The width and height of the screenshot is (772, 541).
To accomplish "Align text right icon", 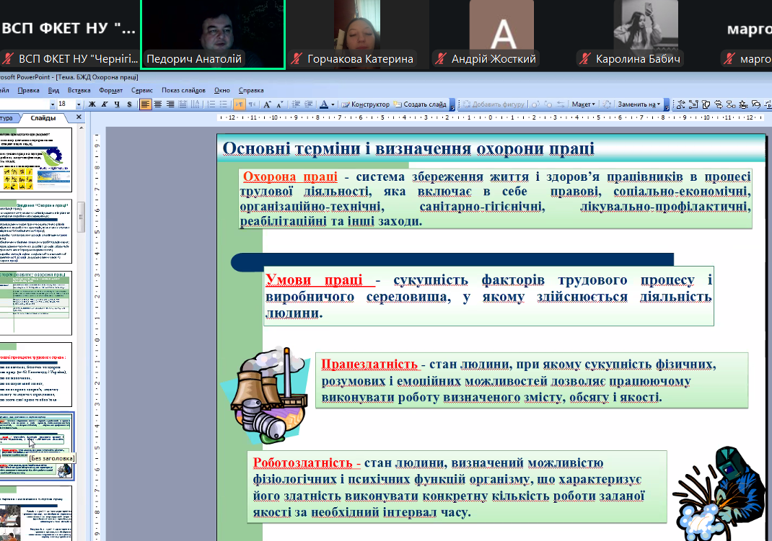I will click(x=170, y=104).
